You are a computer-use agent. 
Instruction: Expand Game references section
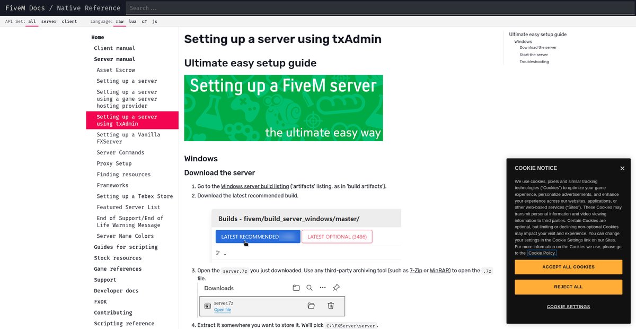(x=118, y=269)
